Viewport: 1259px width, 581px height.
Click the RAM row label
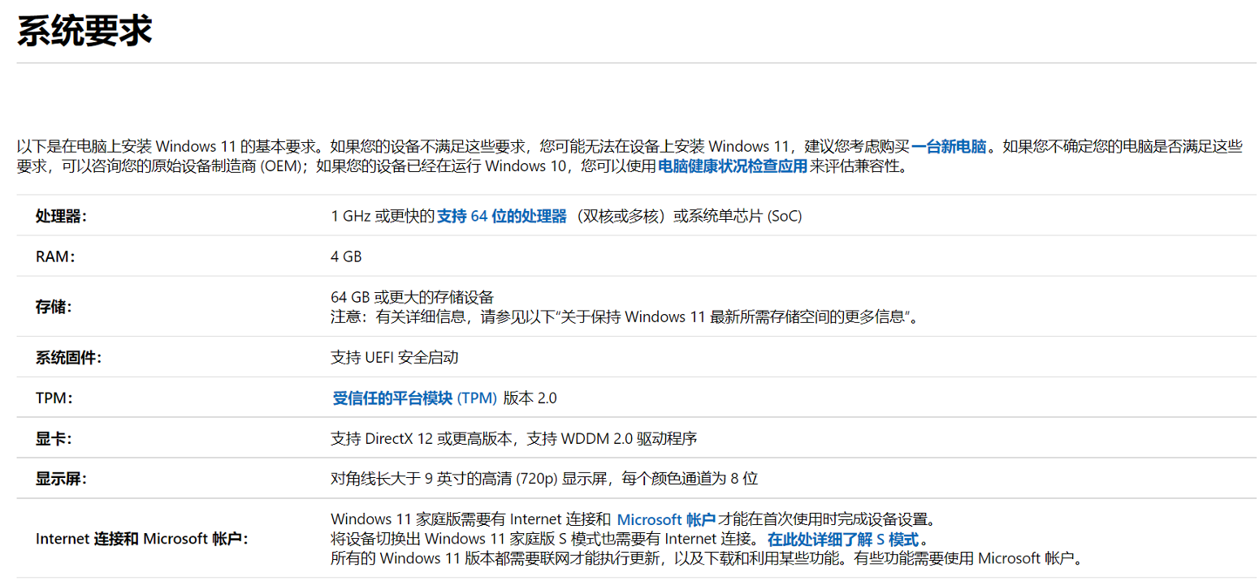tap(55, 257)
